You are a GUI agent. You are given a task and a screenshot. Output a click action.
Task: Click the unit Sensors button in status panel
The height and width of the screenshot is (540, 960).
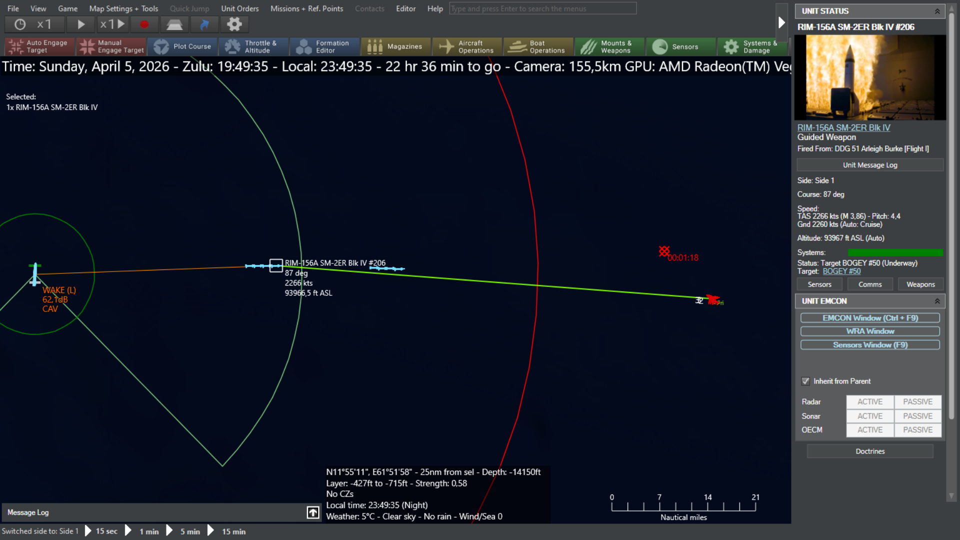coord(819,284)
